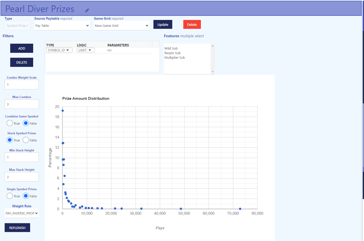Image resolution: width=364 pixels, height=241 pixels.
Task: Set Combine Same Symbol to True
Action: [x=10, y=123]
